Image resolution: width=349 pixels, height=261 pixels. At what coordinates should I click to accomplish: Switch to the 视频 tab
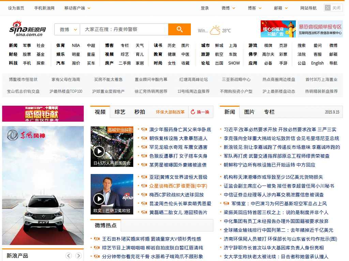pyautogui.click(x=100, y=112)
